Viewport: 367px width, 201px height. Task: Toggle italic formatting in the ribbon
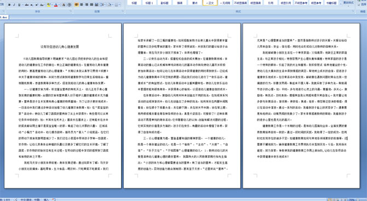pos(14,5)
